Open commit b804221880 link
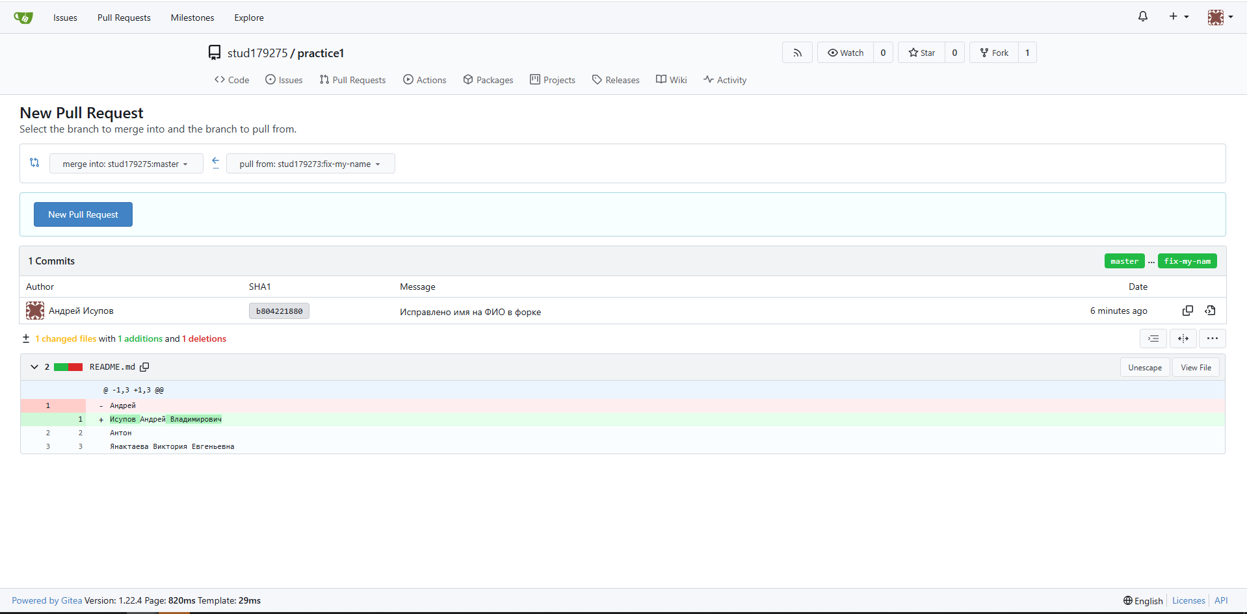1247x614 pixels. (279, 311)
